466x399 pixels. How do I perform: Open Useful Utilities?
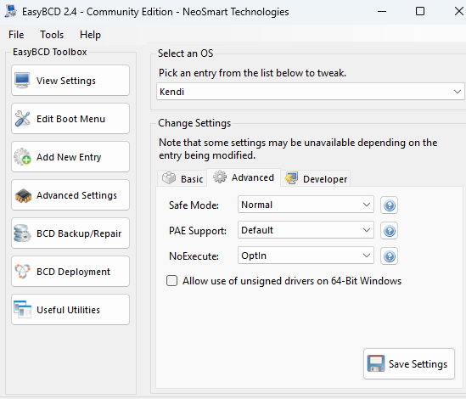70,310
